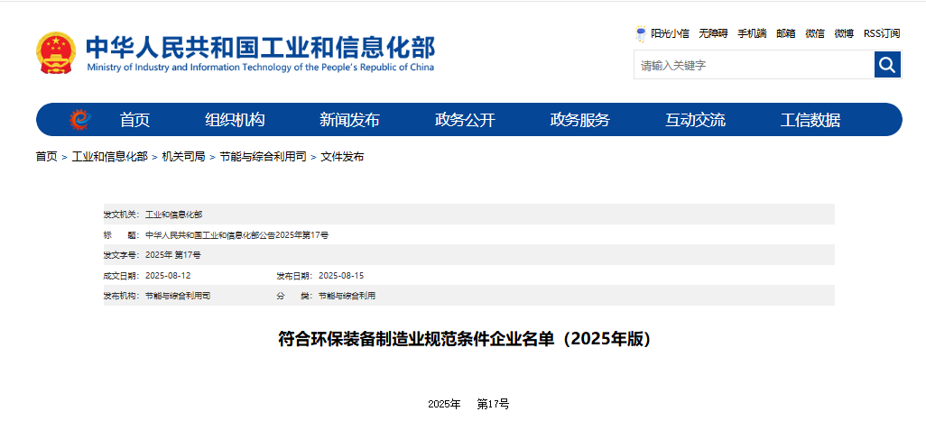Click the national emblem logo
The width and height of the screenshot is (926, 421).
coord(56,53)
